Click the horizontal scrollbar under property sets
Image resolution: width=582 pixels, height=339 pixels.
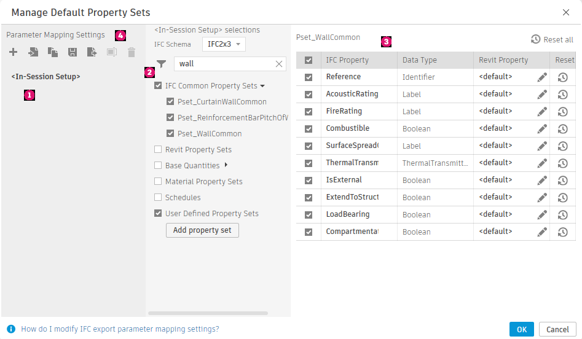click(x=210, y=313)
